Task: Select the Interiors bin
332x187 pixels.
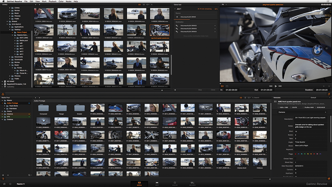Action: coord(16,114)
